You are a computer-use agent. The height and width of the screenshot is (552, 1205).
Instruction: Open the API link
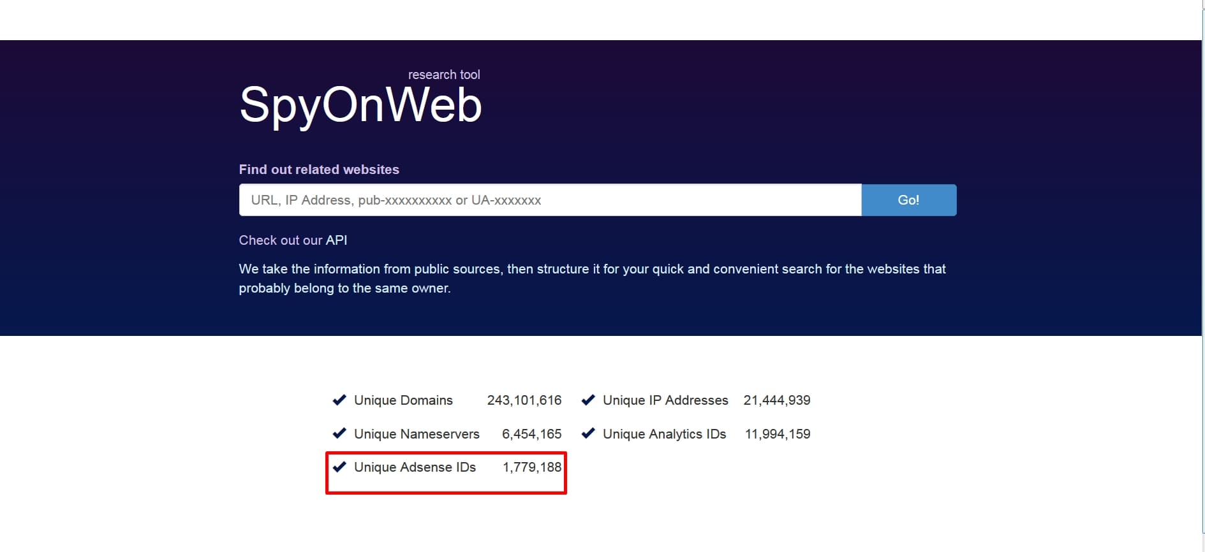[x=336, y=240]
